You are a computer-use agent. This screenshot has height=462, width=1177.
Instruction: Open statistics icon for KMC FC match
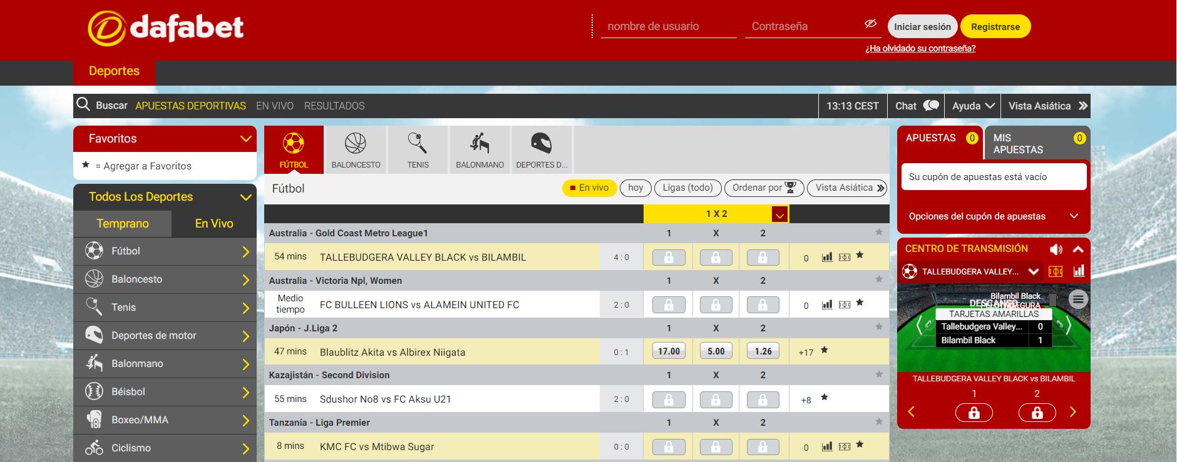click(x=827, y=446)
